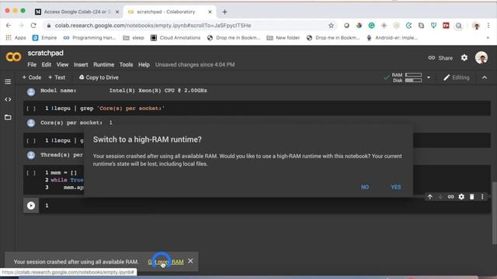Open the Chrome profile avatar
497x279 pixels.
pyautogui.click(x=476, y=26)
